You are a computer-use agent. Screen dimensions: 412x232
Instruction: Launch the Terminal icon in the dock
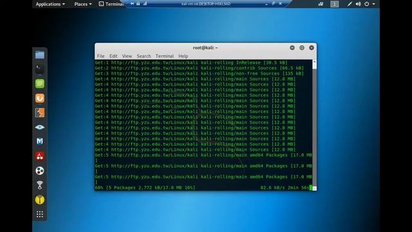(x=40, y=69)
